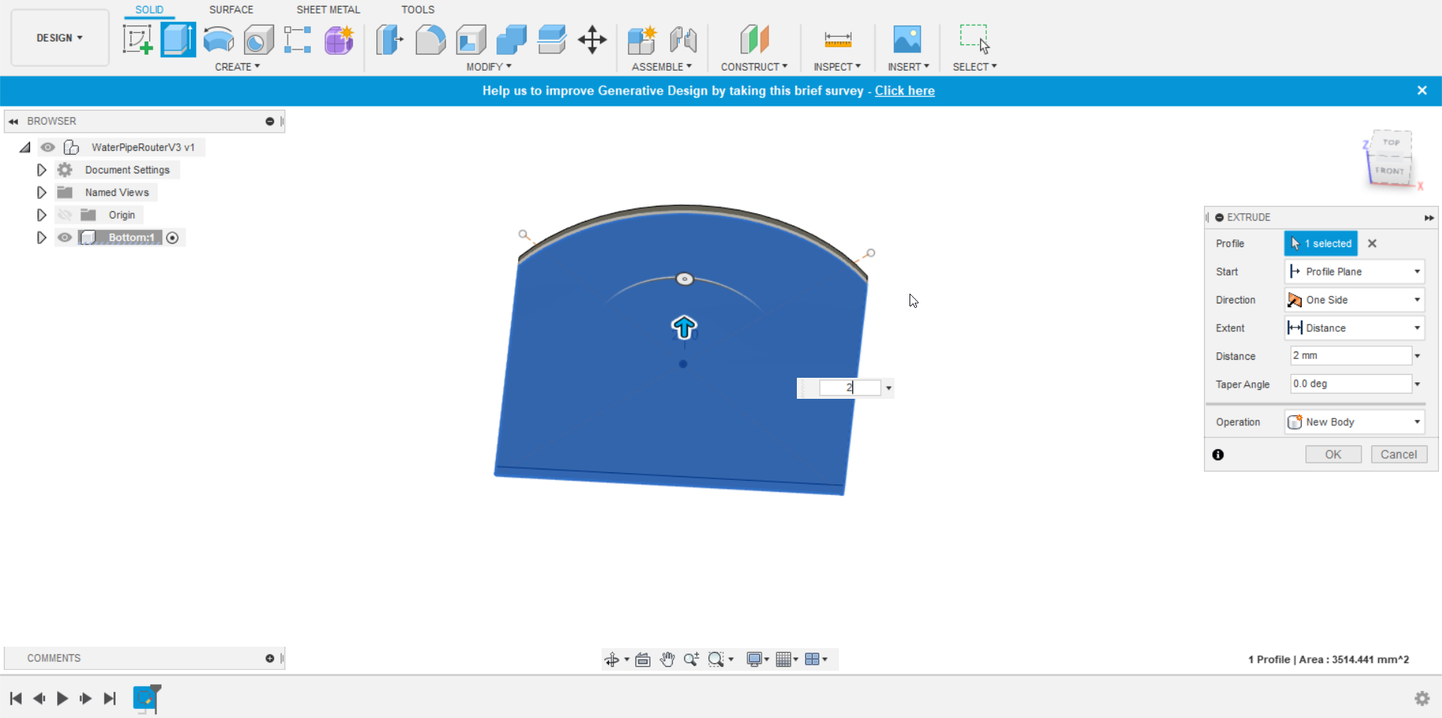Image resolution: width=1442 pixels, height=718 pixels.
Task: Click the Distance 2 mm input field
Action: point(1350,356)
